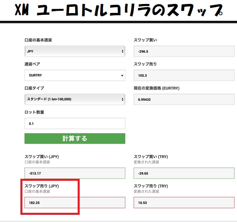Viewport: 237px width, 222px height.
Task: Select the swap short field showing 105.3
Action: point(184,75)
